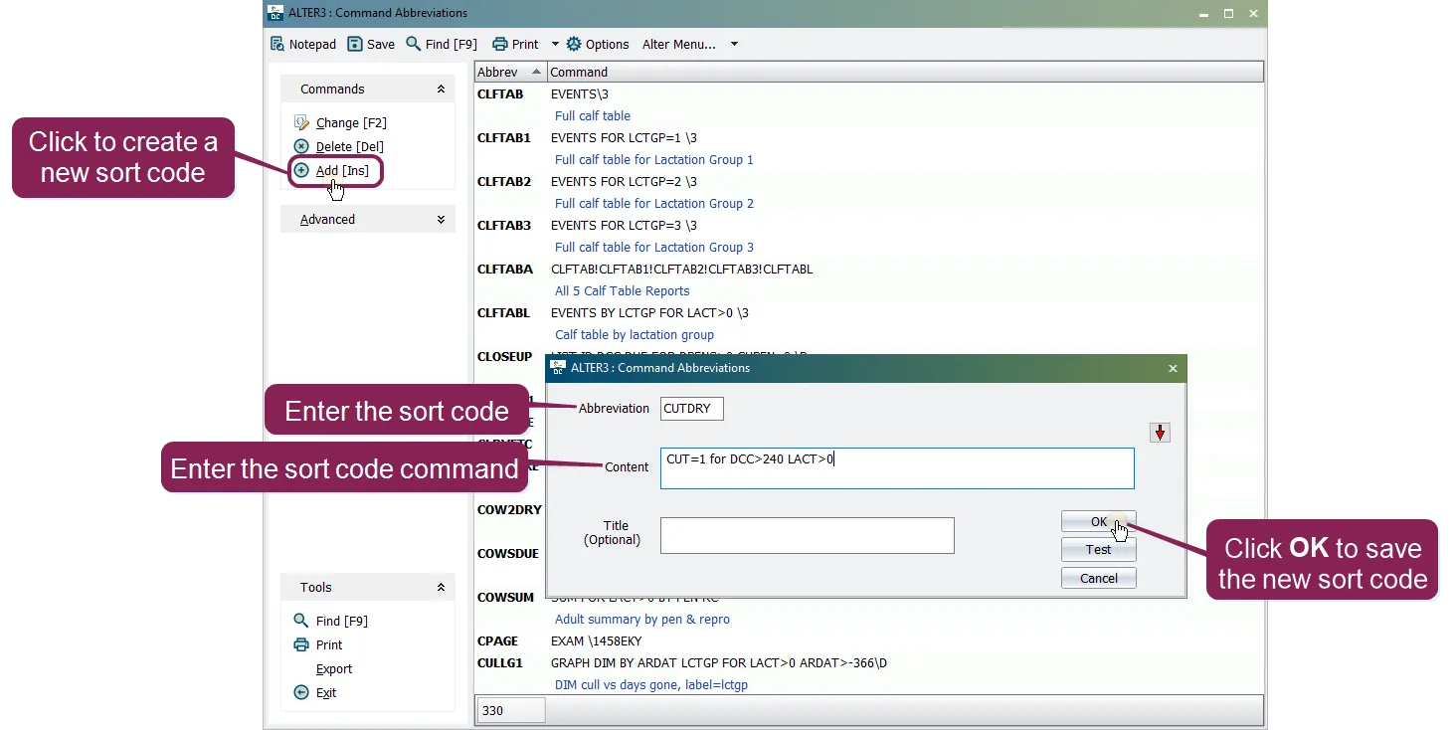Screen dimensions: 1455x730
Task: Click OK to save sort code
Action: pyautogui.click(x=1098, y=521)
